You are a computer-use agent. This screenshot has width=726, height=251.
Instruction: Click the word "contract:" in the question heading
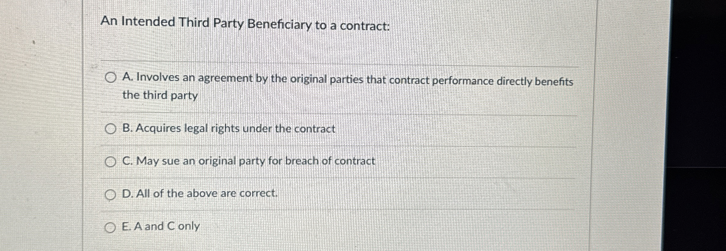[365, 27]
